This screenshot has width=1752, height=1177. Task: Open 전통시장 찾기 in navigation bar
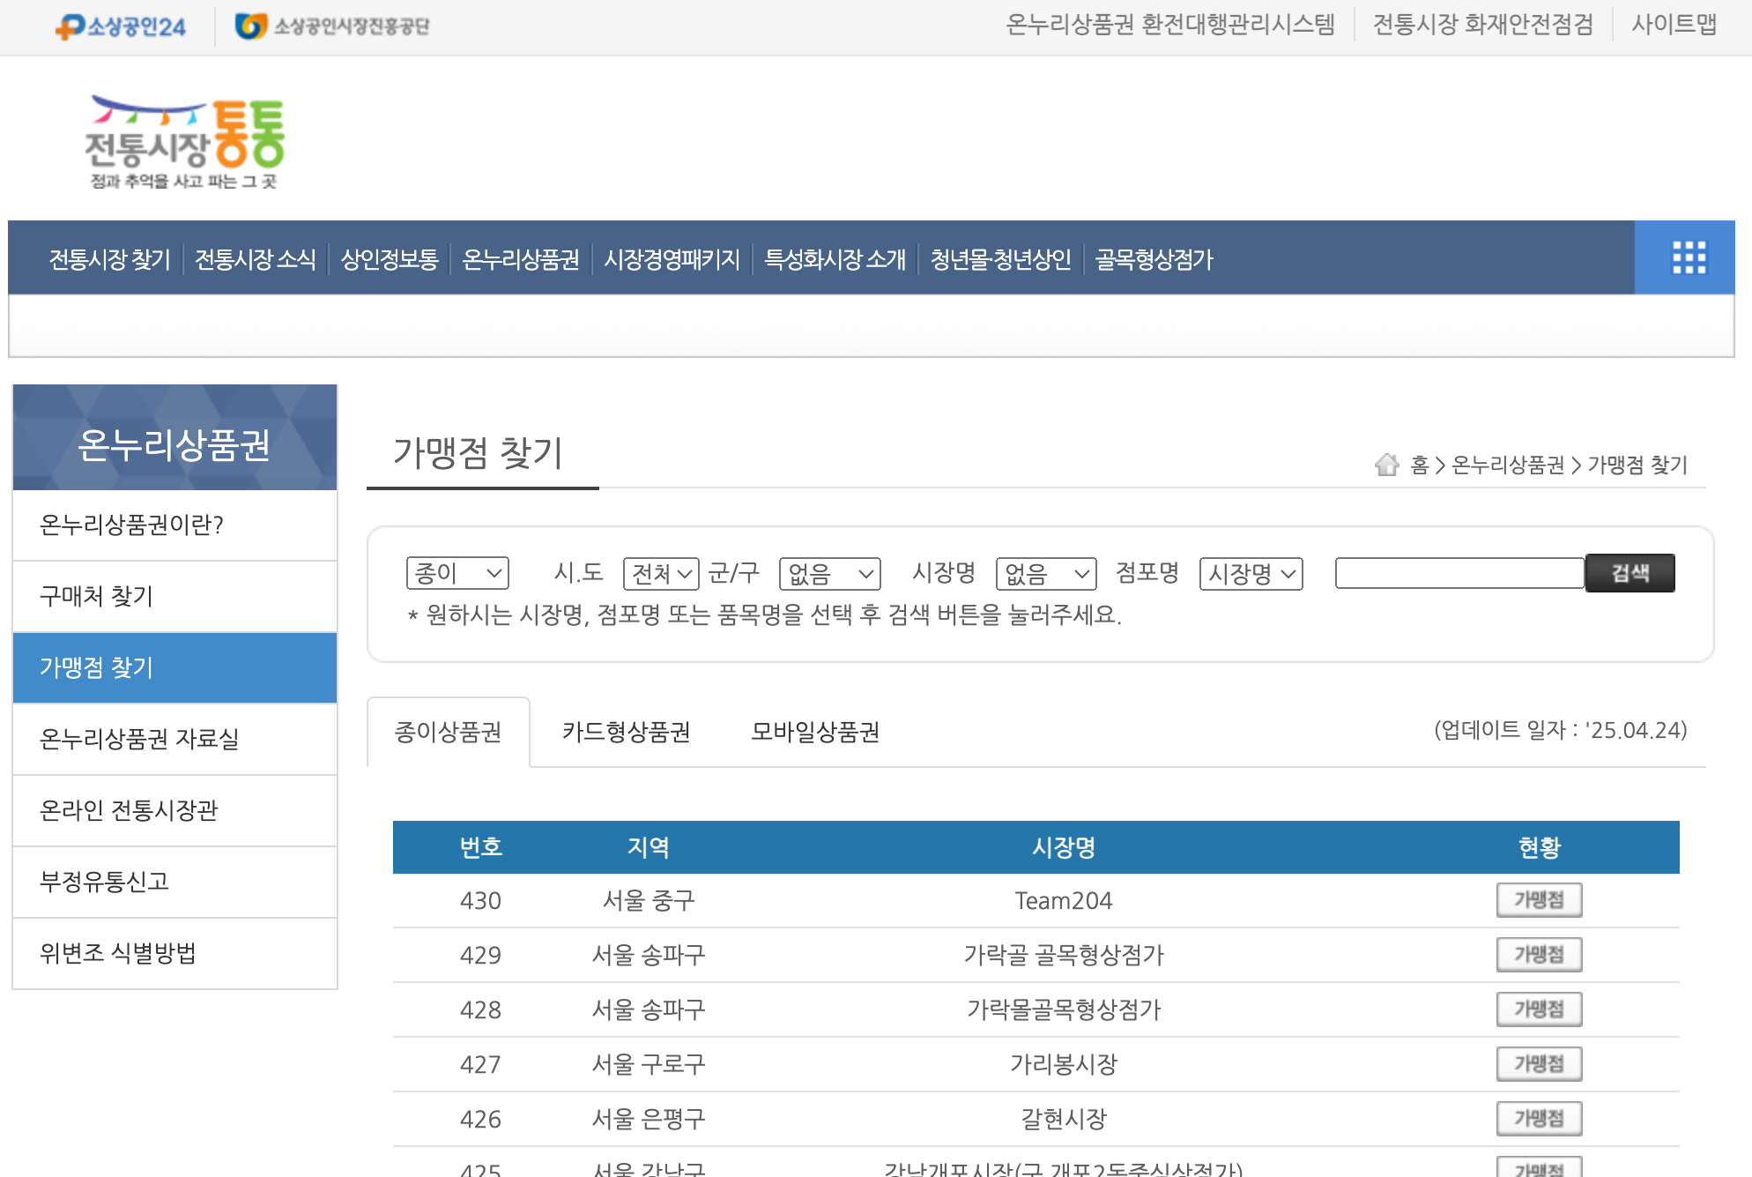pos(109,259)
